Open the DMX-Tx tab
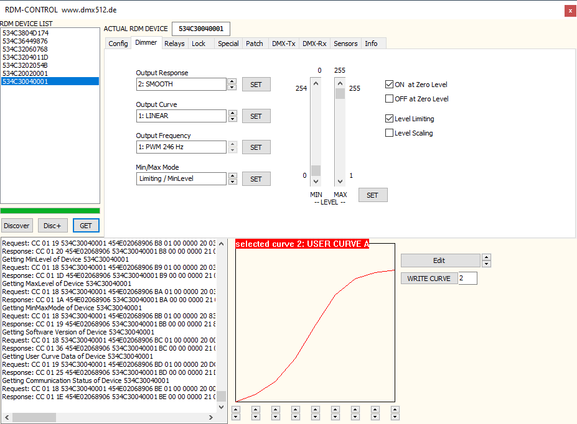577x424 pixels. [x=283, y=44]
